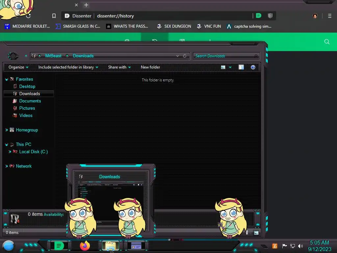Open Action Center flag icon
Screen dimensions: 337x253
(x=284, y=246)
